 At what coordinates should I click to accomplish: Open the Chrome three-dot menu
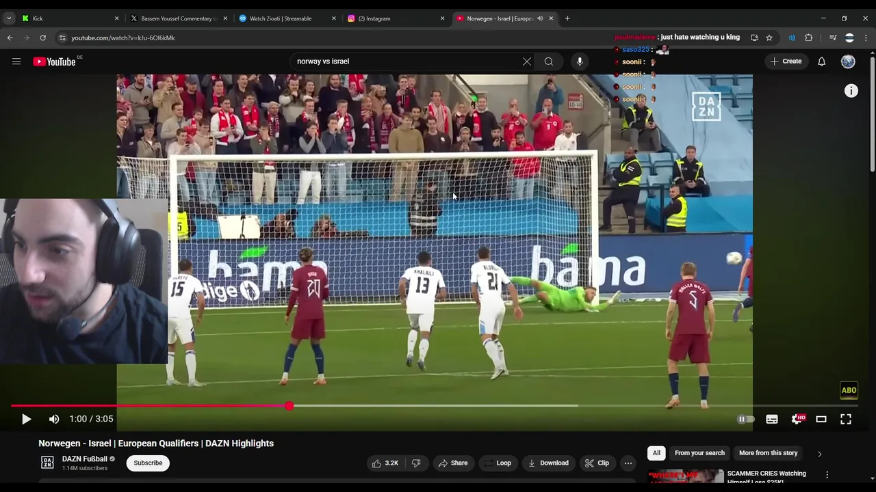(x=866, y=38)
